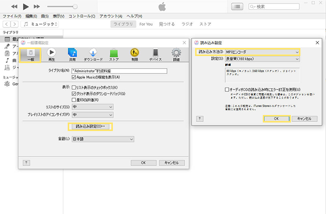Go back with the left arrow button
326x214 pixels.
click(7, 24)
